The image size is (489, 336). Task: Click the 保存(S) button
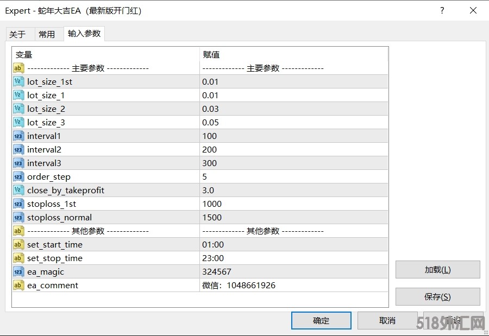437,297
